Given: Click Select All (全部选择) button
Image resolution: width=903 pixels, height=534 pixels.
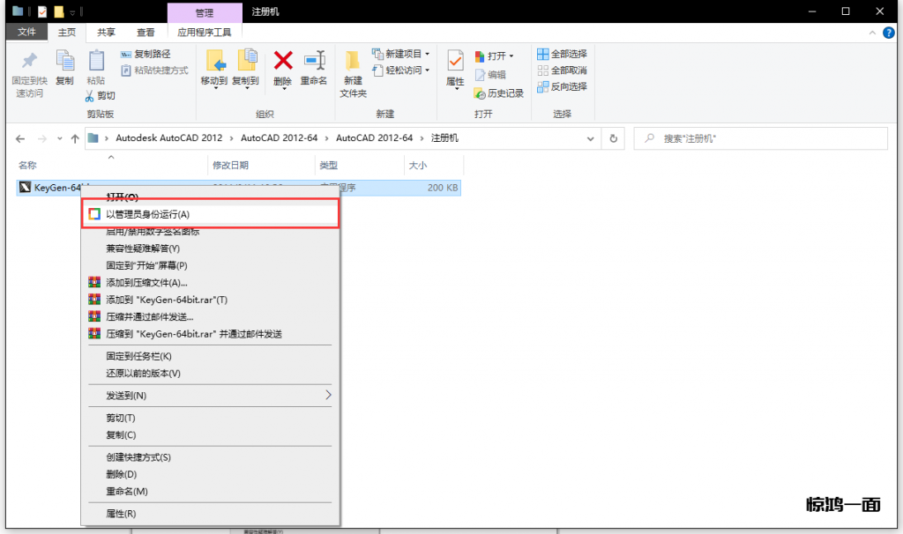Looking at the screenshot, I should [x=562, y=54].
